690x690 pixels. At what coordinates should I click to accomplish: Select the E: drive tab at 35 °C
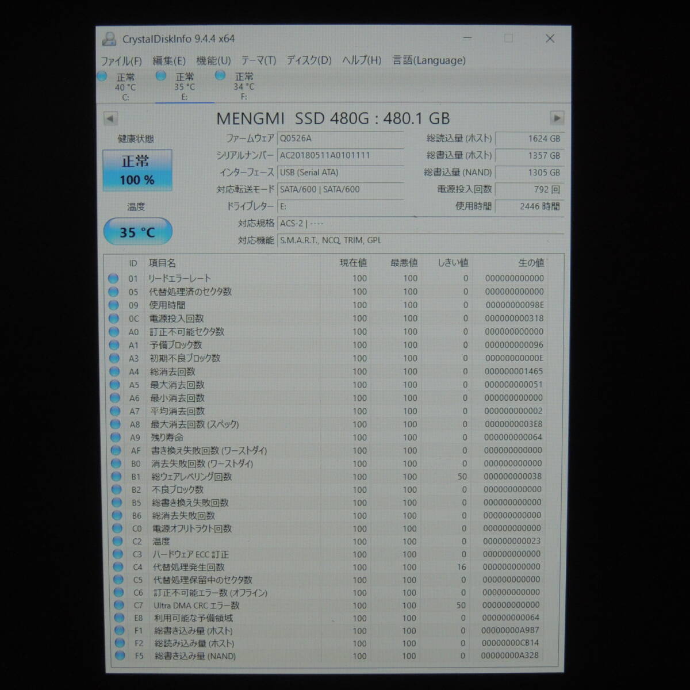pos(185,86)
